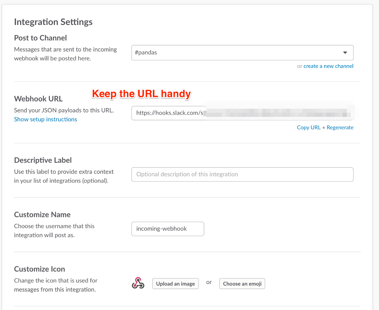Click the dropdown arrow in channel selector
This screenshot has width=379, height=310.
(x=345, y=52)
